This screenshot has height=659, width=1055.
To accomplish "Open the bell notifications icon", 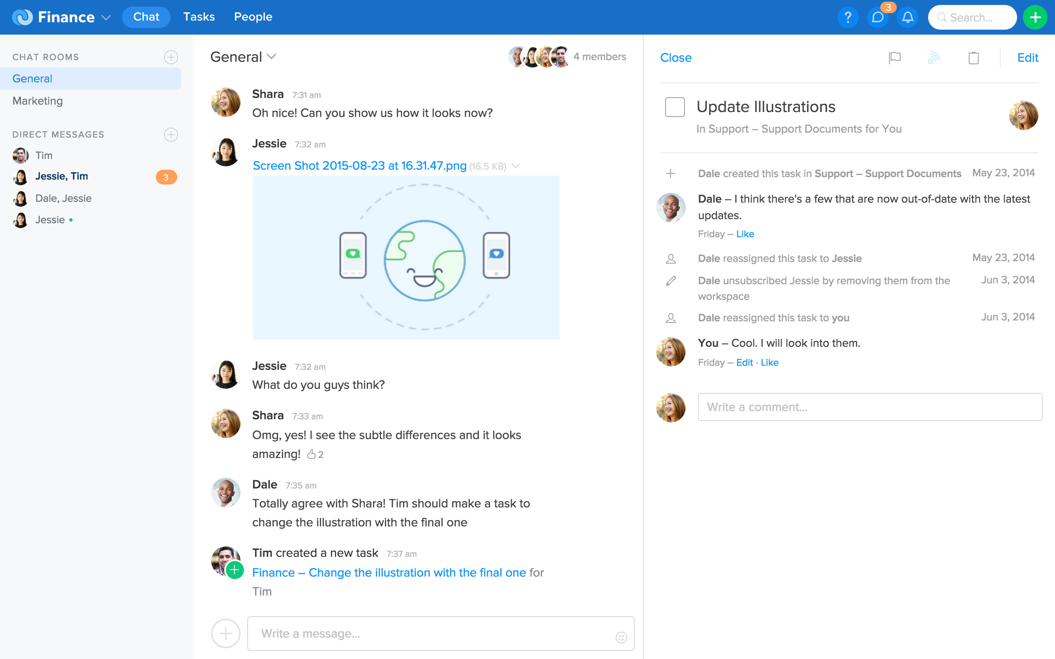I will point(907,17).
